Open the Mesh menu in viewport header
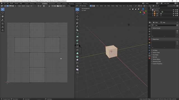The image size is (179, 100). pyautogui.click(x=109, y=6)
